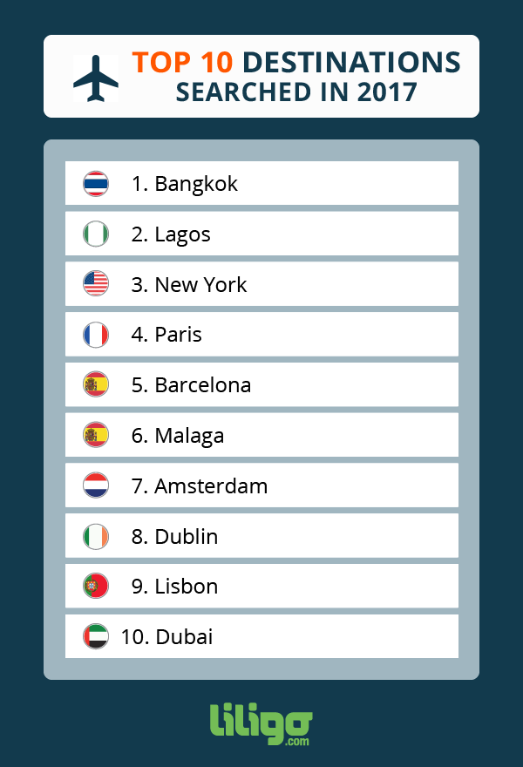Click the USA flag beside New York
This screenshot has height=767, width=523.
click(x=96, y=284)
